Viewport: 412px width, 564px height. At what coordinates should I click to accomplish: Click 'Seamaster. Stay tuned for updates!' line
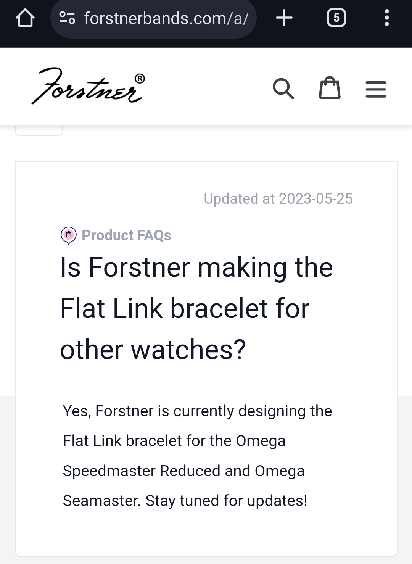[x=185, y=500]
